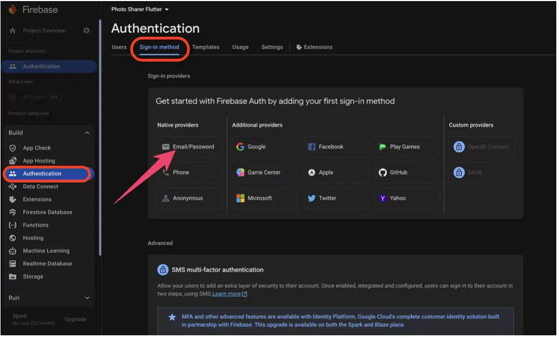
Task: Click the Native providers heading
Action: coord(177,125)
